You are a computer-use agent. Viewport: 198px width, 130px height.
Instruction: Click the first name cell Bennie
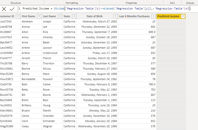pyautogui.click(x=26, y=69)
